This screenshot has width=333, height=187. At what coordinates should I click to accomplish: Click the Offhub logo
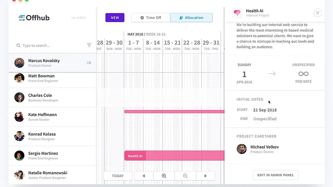click(x=34, y=18)
